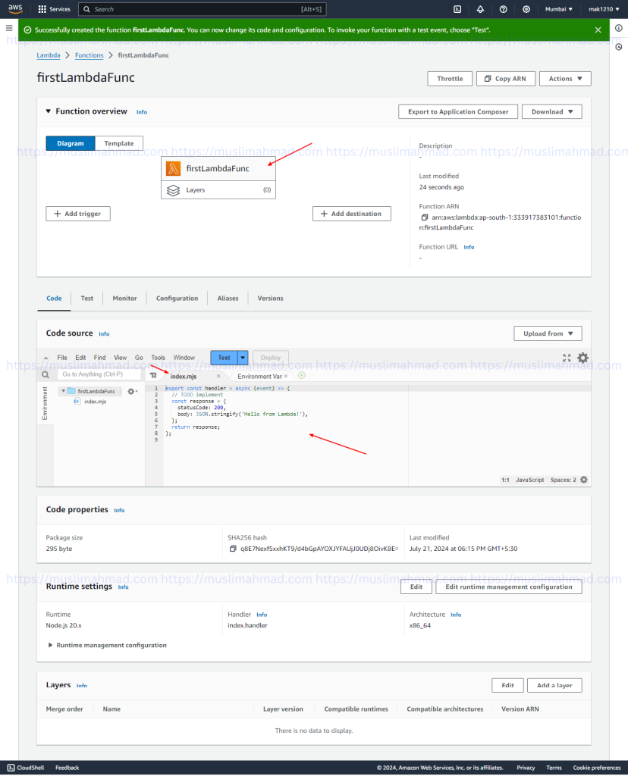Click the gear icon beside the firstLambdaFunc folder
628x776 pixels.
[x=131, y=390]
